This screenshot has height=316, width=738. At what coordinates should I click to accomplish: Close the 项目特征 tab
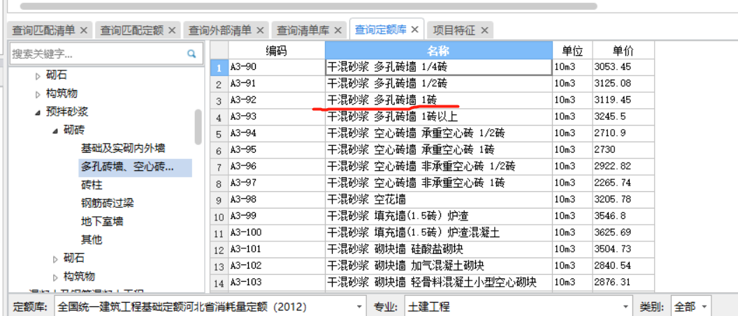(484, 30)
